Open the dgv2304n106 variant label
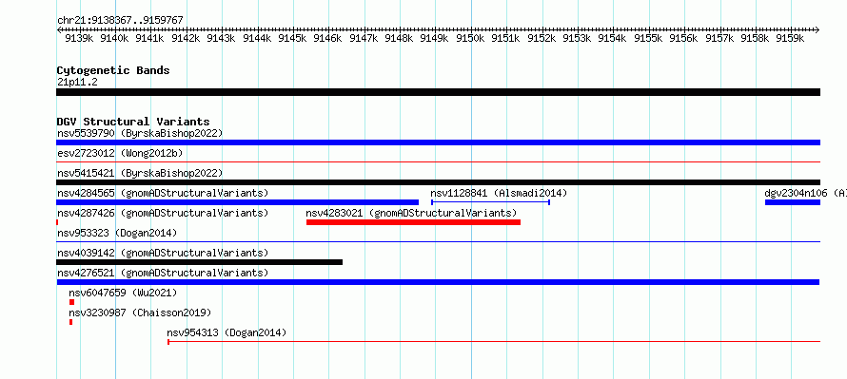 [x=805, y=193]
